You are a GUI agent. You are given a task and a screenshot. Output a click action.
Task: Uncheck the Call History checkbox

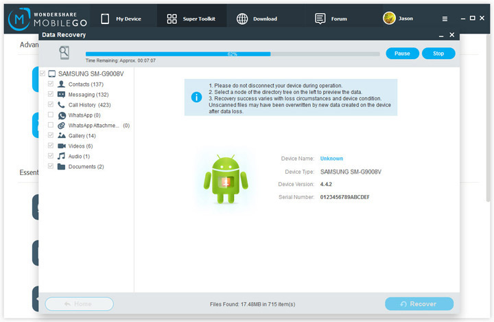[51, 104]
